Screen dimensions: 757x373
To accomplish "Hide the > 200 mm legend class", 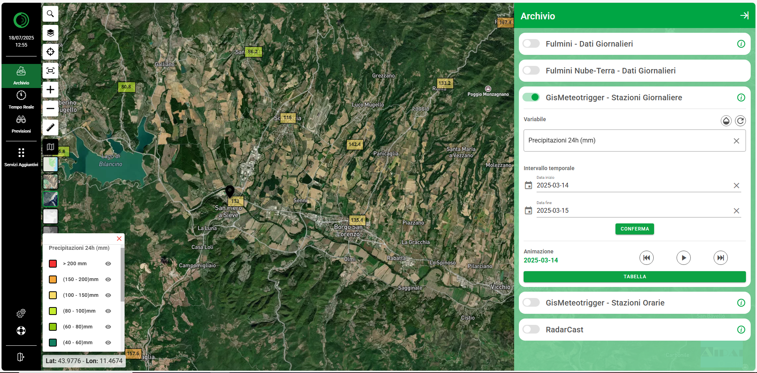I will tap(108, 264).
